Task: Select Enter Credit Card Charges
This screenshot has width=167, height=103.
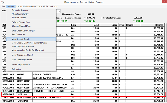Action: pos(23,31)
